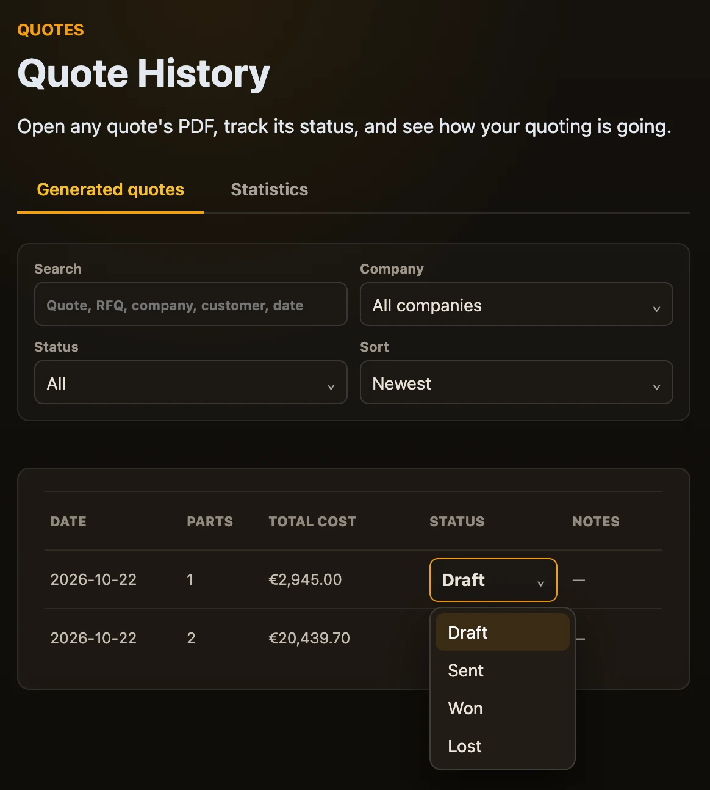Switch to the Statistics tab
The height and width of the screenshot is (790, 710).
[269, 189]
